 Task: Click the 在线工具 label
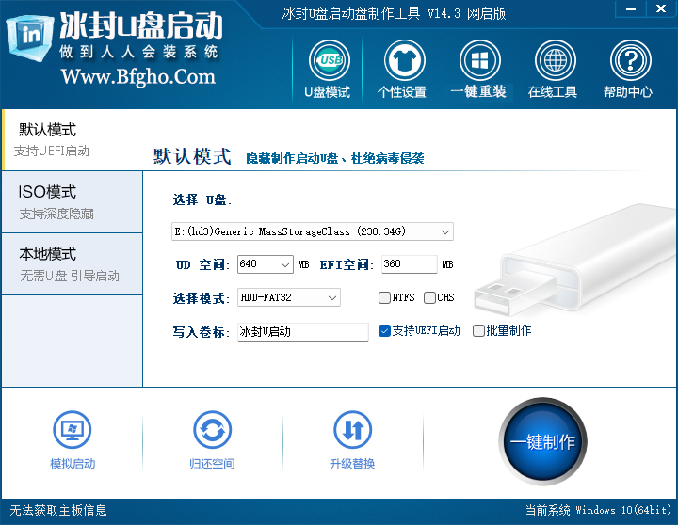[x=553, y=92]
